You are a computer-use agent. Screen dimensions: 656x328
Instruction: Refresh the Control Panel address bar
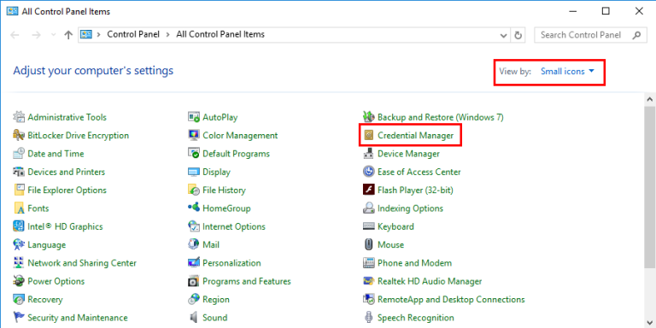(518, 35)
